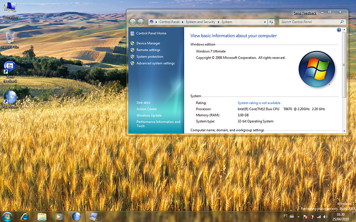Click the on-screen keyboard tray icon

point(292,216)
